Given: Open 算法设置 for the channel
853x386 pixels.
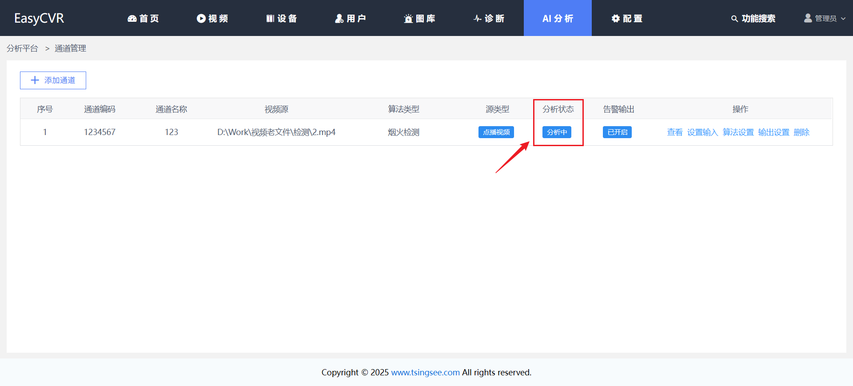Looking at the screenshot, I should tap(738, 132).
